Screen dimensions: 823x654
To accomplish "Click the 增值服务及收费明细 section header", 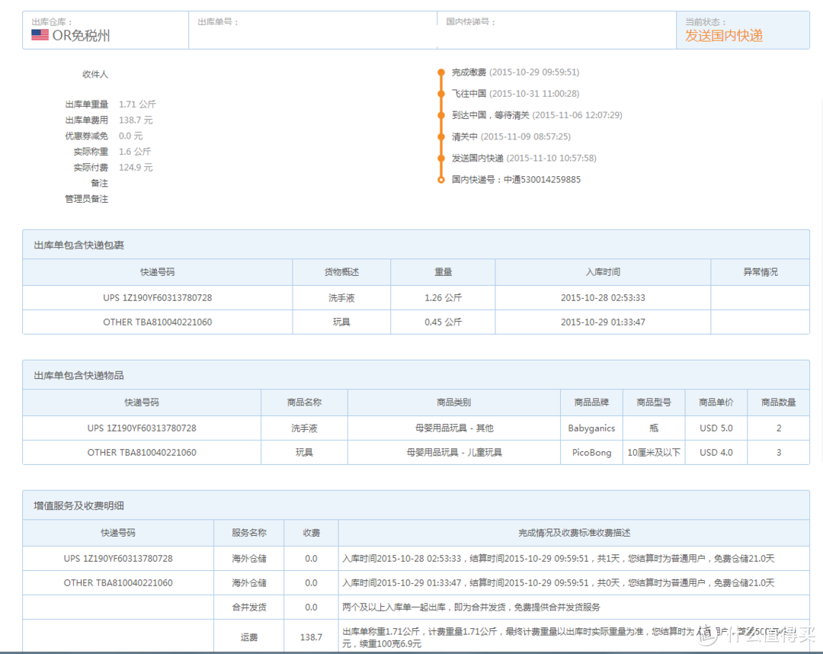I will pyautogui.click(x=416, y=505).
